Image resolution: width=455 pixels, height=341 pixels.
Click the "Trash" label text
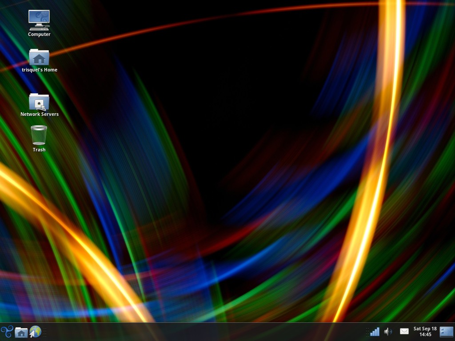point(39,150)
